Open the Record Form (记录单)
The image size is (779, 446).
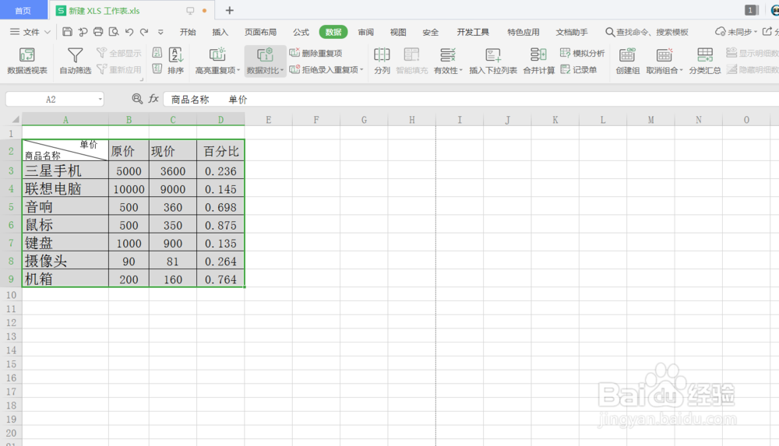pos(578,69)
